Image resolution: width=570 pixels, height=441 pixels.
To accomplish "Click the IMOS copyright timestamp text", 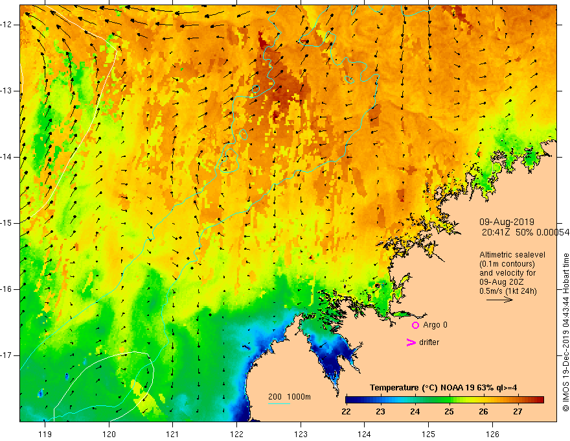I will click(x=565, y=333).
